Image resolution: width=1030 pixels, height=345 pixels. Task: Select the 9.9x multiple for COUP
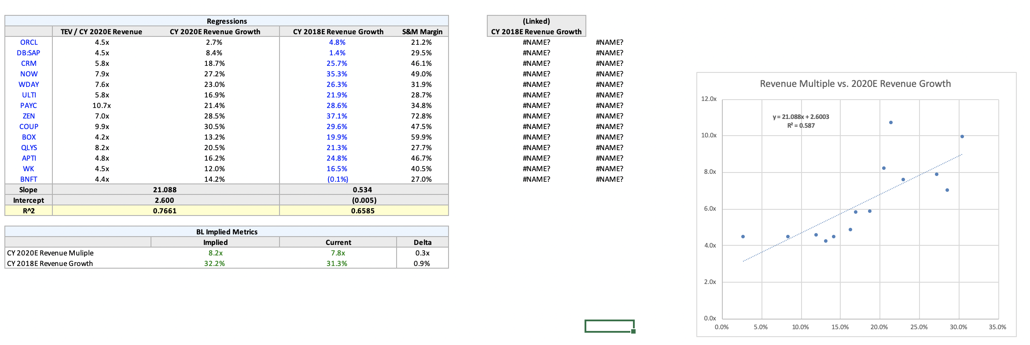coord(102,126)
